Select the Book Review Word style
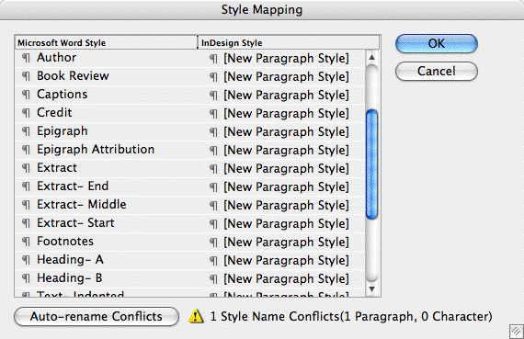 (73, 76)
